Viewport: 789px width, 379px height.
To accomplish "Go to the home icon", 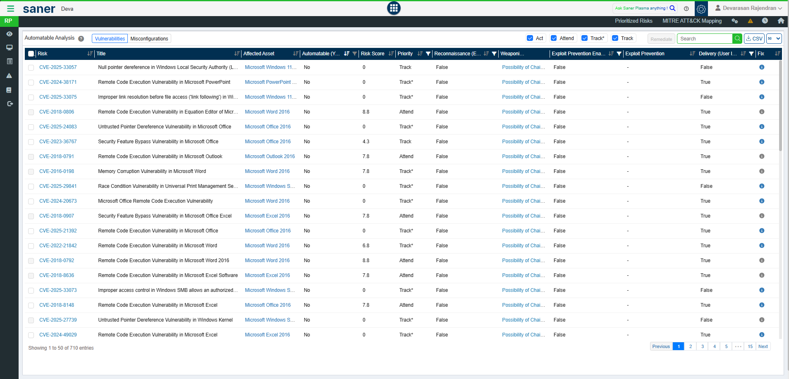I will (781, 21).
